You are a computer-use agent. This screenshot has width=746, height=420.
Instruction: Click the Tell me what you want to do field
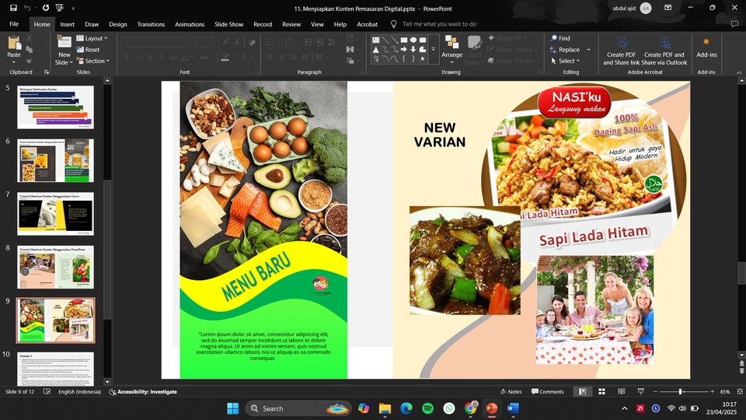tap(439, 24)
